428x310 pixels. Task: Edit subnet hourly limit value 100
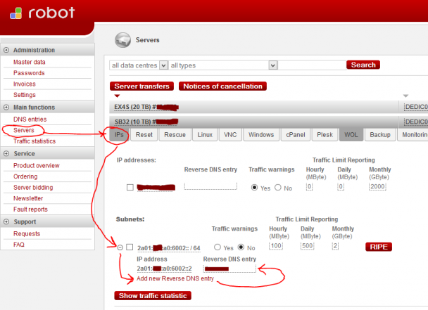click(276, 246)
